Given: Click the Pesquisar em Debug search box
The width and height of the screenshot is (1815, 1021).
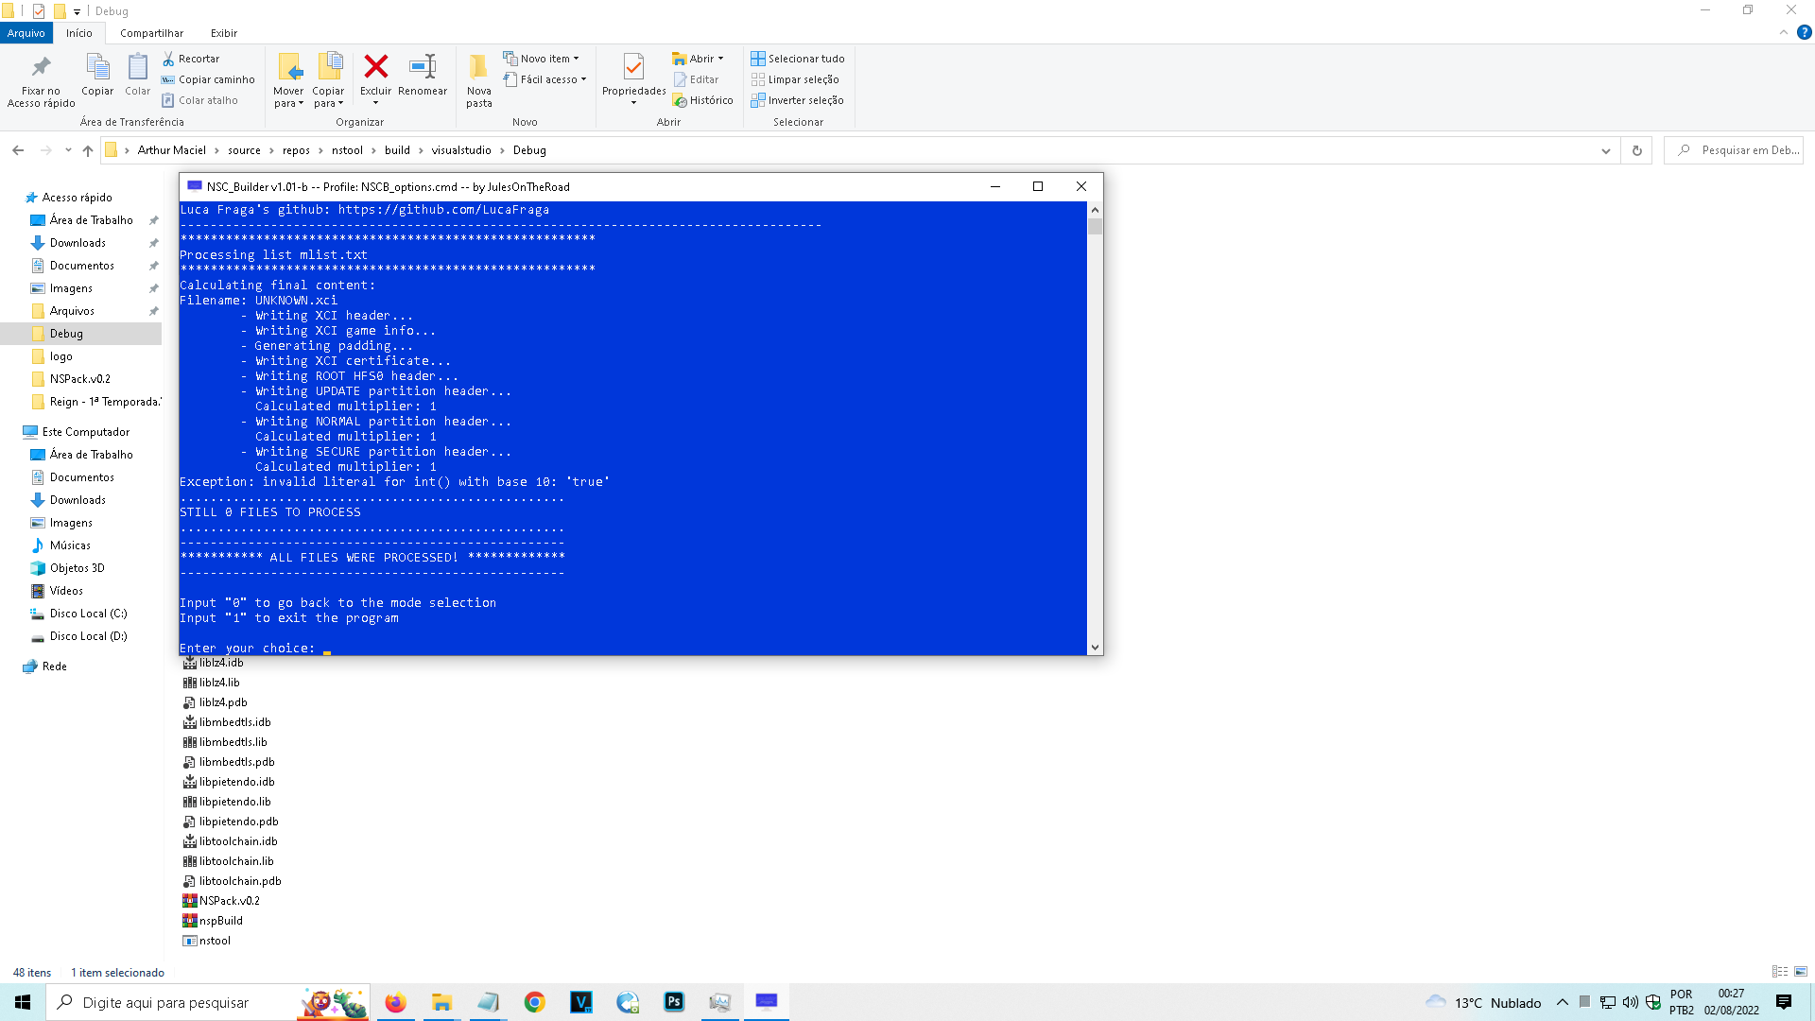Looking at the screenshot, I should 1734,150.
